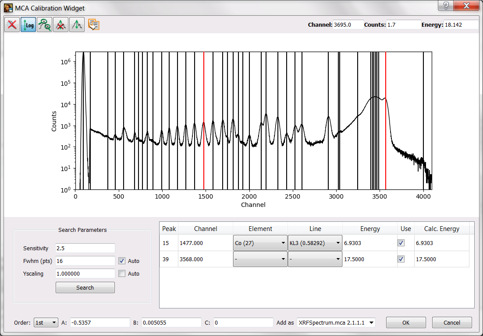Toggle the Log scale icon

(x=28, y=24)
